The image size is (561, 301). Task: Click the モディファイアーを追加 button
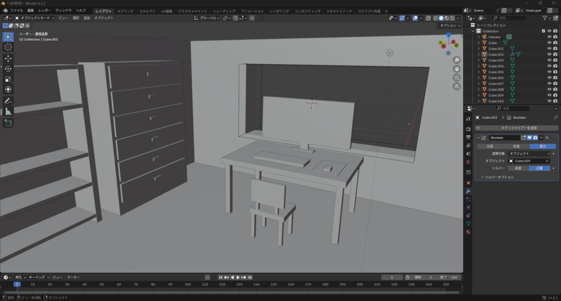pos(517,128)
